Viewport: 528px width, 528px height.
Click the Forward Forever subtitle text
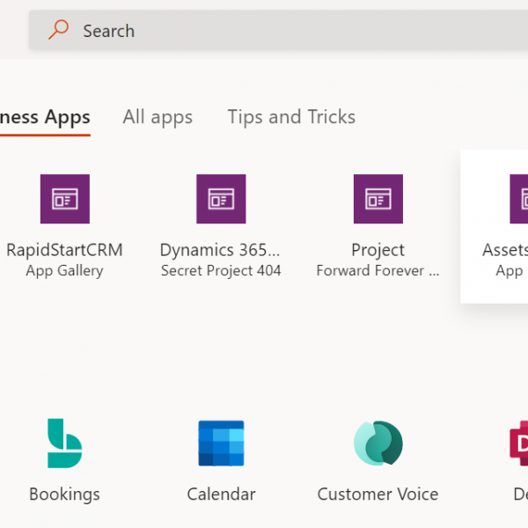pyautogui.click(x=378, y=271)
